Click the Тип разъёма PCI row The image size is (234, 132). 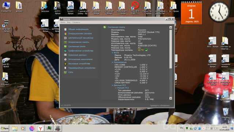[x=133, y=90]
